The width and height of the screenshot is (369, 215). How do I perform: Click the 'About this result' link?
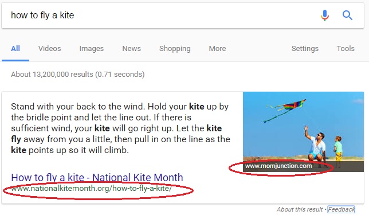pyautogui.click(x=300, y=209)
